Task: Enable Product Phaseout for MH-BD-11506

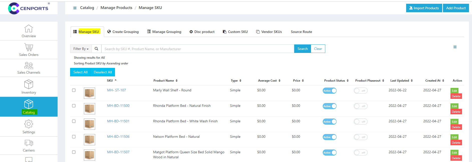Action: point(360,137)
